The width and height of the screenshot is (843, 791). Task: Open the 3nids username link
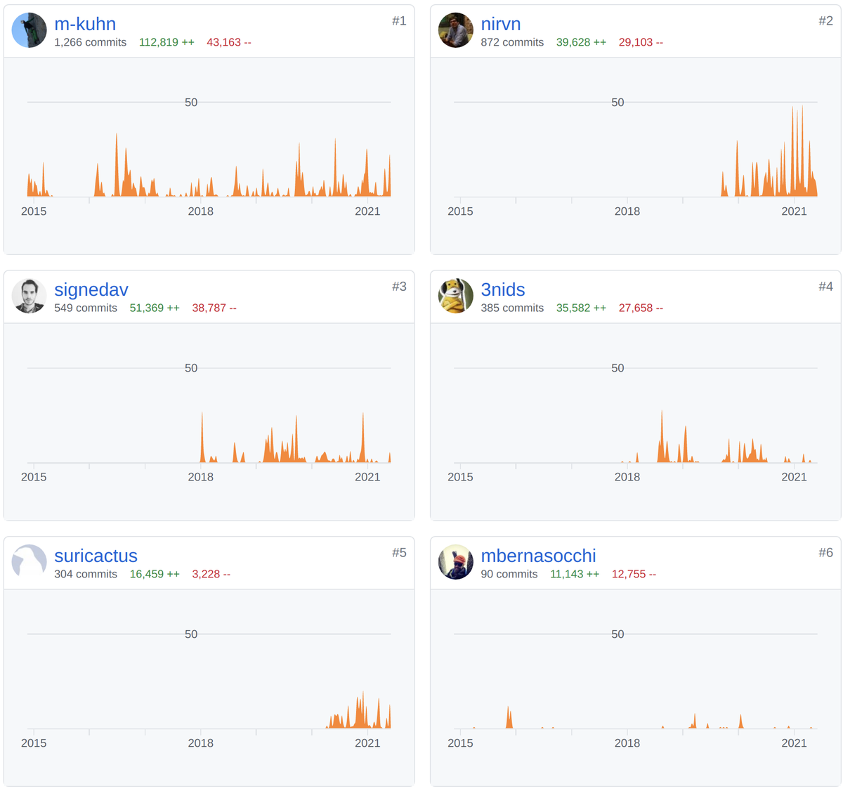tap(502, 289)
